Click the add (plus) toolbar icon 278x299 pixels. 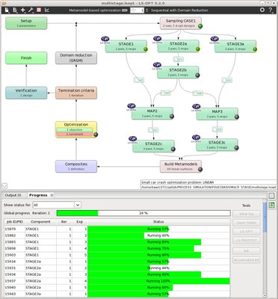pyautogui.click(x=23, y=10)
